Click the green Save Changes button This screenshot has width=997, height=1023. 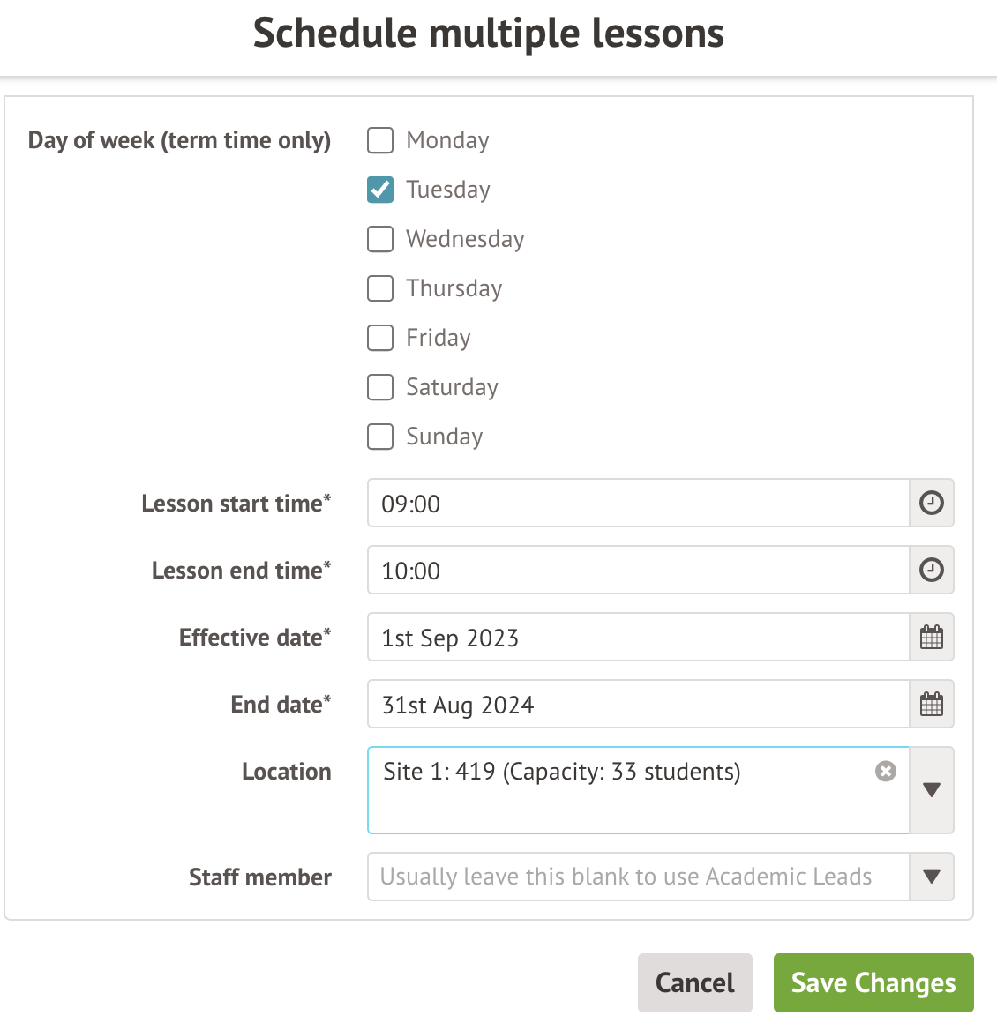click(x=873, y=982)
